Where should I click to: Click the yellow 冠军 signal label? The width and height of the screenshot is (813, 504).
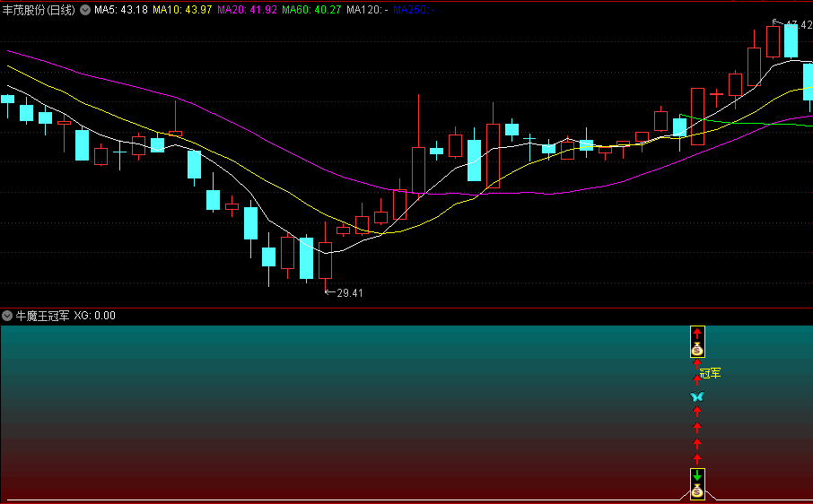point(711,373)
